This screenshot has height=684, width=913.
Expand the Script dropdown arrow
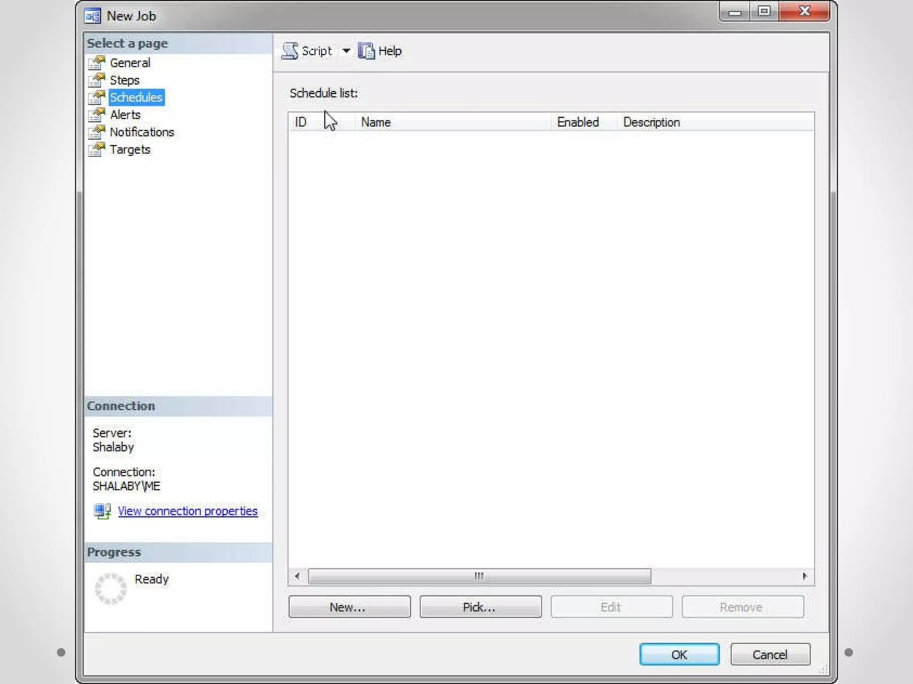coord(346,51)
